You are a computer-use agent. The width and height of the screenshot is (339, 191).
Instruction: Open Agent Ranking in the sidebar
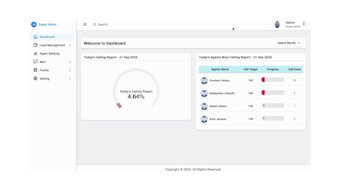coord(52,53)
